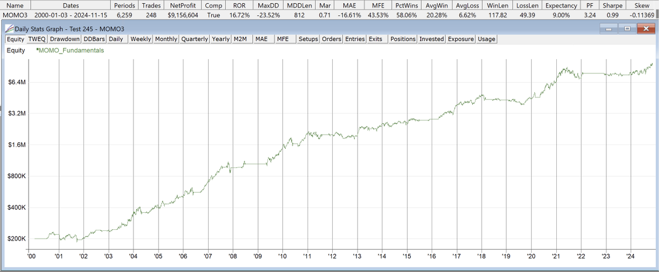Click the $9,156,604 net profit cell

click(x=183, y=15)
